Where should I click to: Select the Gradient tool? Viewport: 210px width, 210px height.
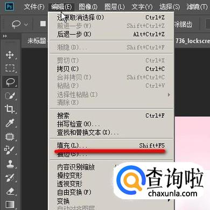(10, 205)
